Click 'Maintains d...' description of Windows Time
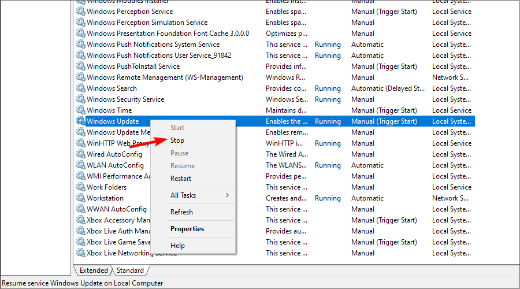Image resolution: width=520 pixels, height=289 pixels. tap(286, 110)
